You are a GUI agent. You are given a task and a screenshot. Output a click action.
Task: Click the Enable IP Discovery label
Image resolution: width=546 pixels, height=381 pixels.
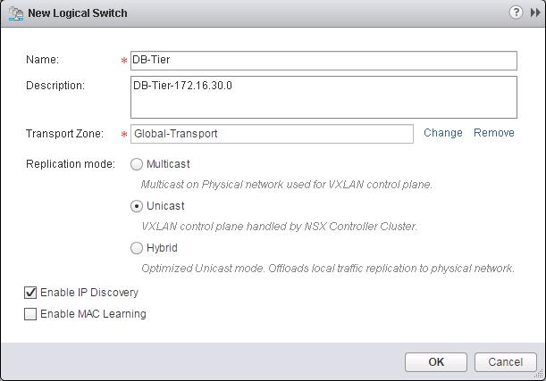[x=89, y=293]
